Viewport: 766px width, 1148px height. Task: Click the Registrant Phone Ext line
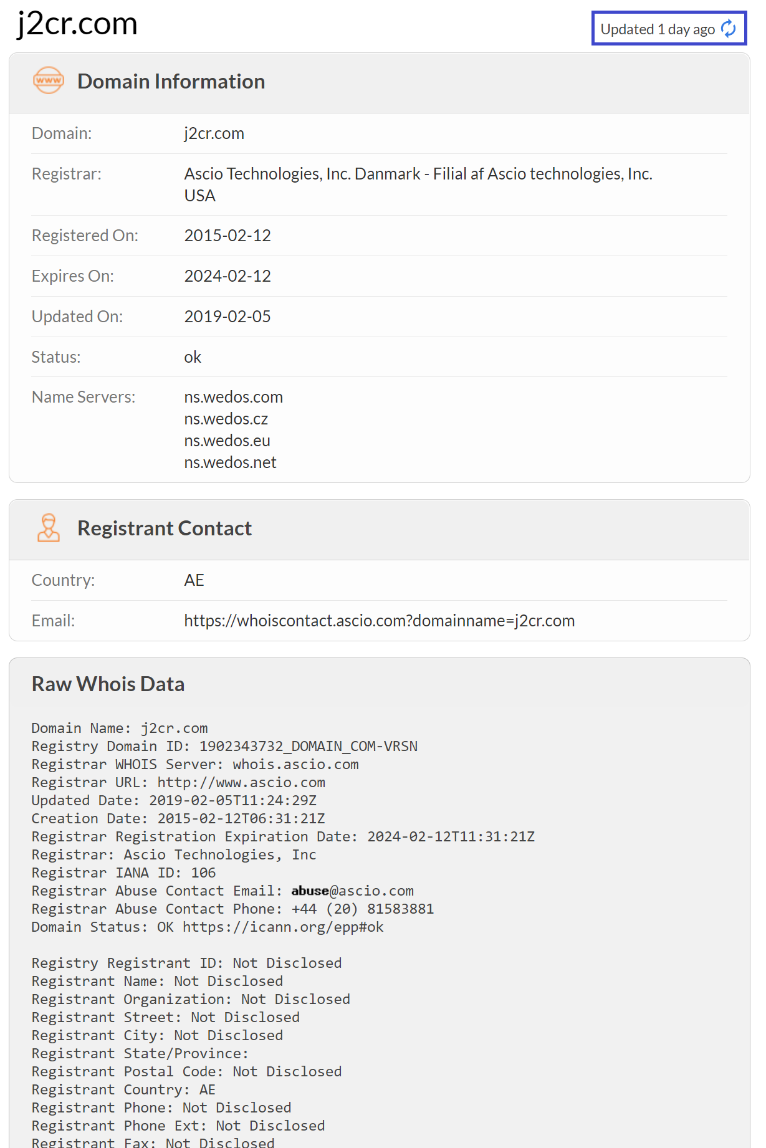178,1126
